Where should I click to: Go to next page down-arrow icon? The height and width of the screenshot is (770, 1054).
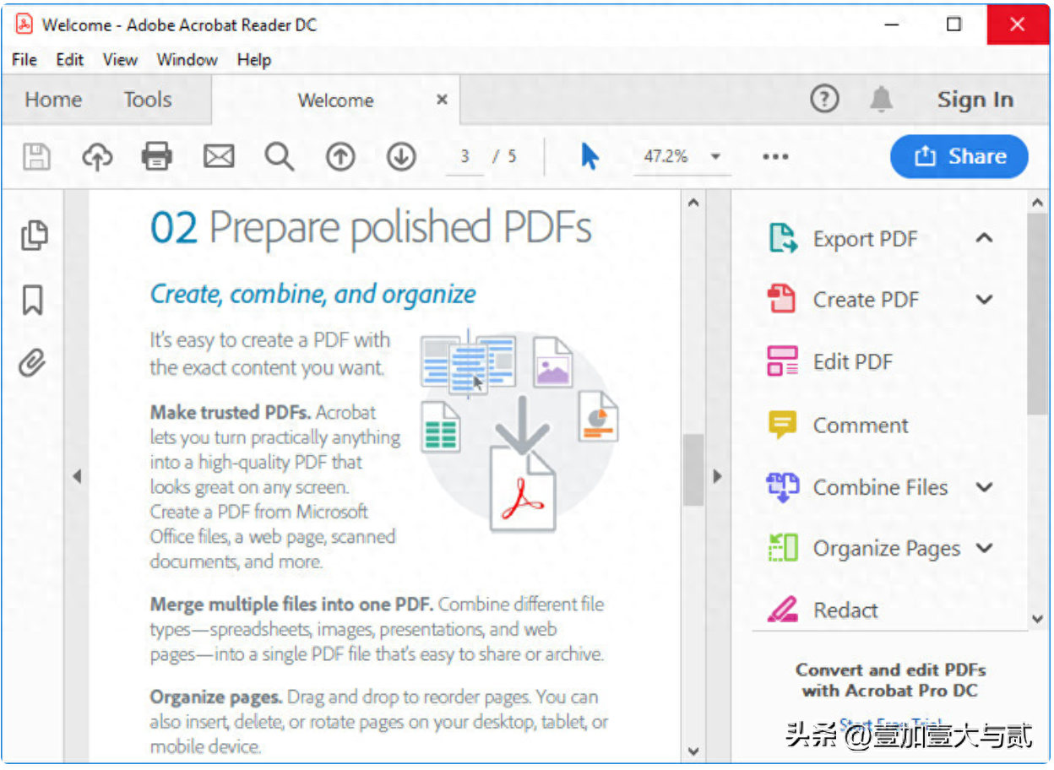click(401, 156)
